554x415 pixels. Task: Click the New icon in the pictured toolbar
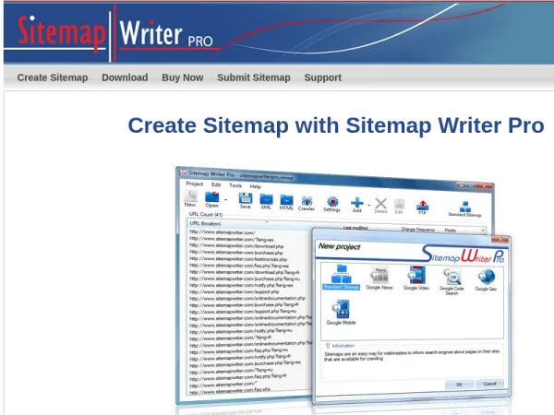tap(190, 198)
